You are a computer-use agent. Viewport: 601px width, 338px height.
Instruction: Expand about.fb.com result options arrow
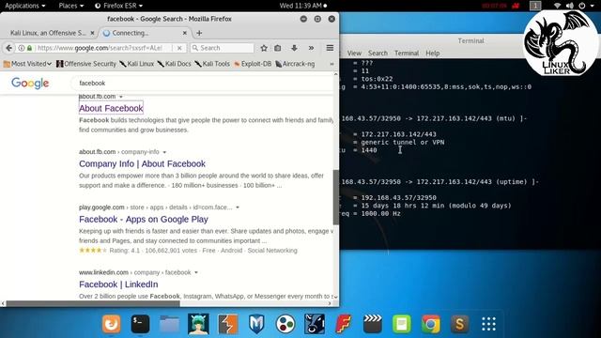pyautogui.click(x=121, y=97)
